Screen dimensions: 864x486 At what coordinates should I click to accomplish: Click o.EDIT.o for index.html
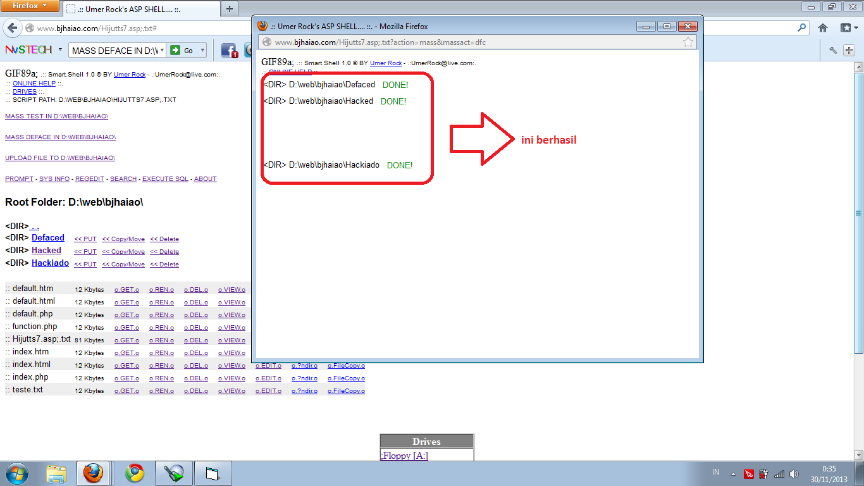[268, 366]
